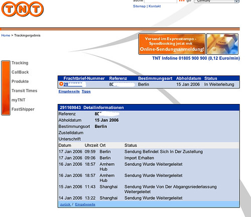Select FastShipper in the side menu
The width and height of the screenshot is (251, 217).
[x=23, y=109]
